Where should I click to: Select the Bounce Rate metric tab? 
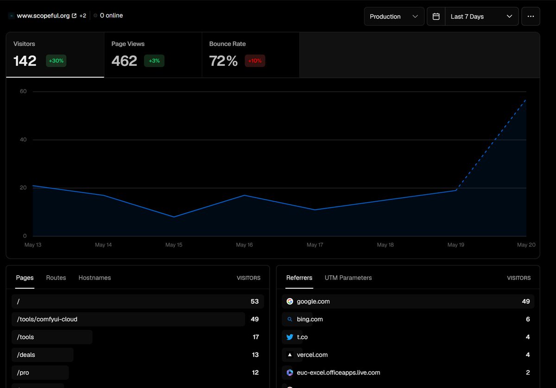[251, 55]
